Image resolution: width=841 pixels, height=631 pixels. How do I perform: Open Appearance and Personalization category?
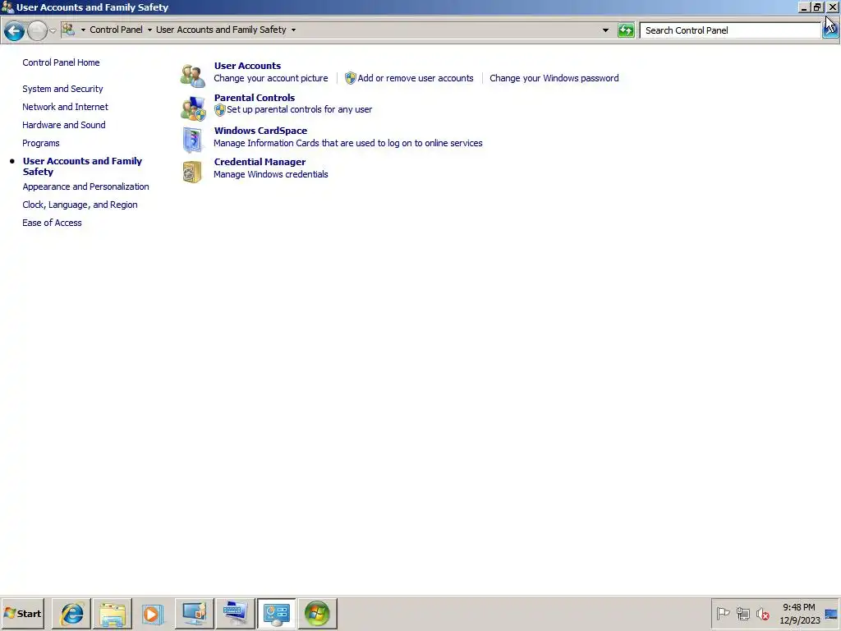(85, 187)
